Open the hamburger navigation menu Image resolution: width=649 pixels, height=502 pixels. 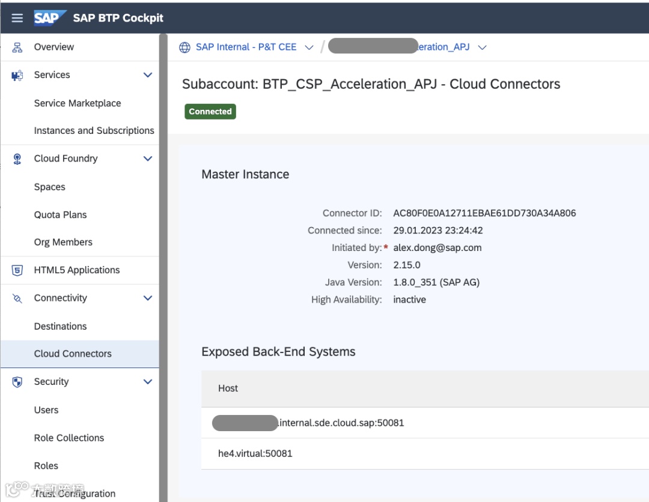coord(17,18)
